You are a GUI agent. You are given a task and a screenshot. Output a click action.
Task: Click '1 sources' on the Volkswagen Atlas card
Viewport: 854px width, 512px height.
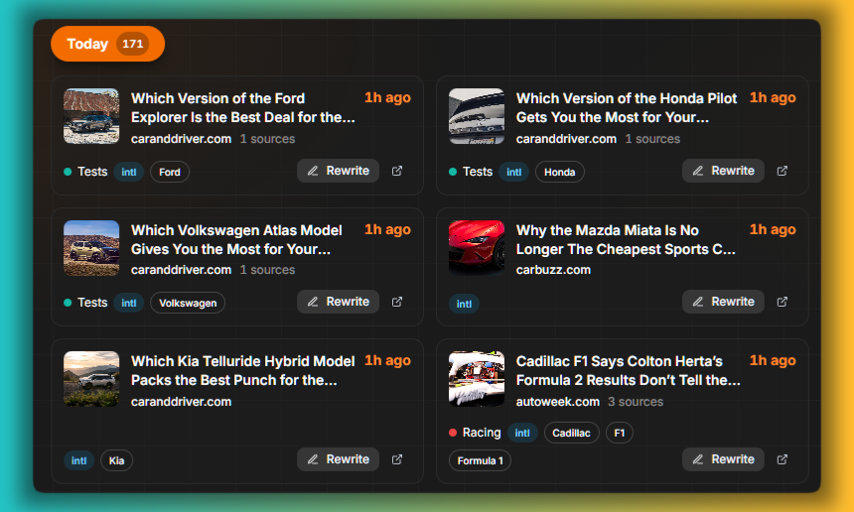[x=267, y=270]
